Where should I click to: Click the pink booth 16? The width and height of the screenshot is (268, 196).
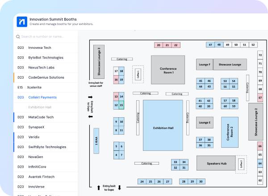(116, 80)
